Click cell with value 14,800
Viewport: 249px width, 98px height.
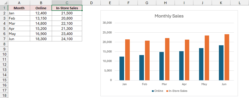(x=41, y=23)
